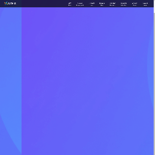Choose the last navigation bar link
This screenshot has width=155, height=155.
[145, 4]
